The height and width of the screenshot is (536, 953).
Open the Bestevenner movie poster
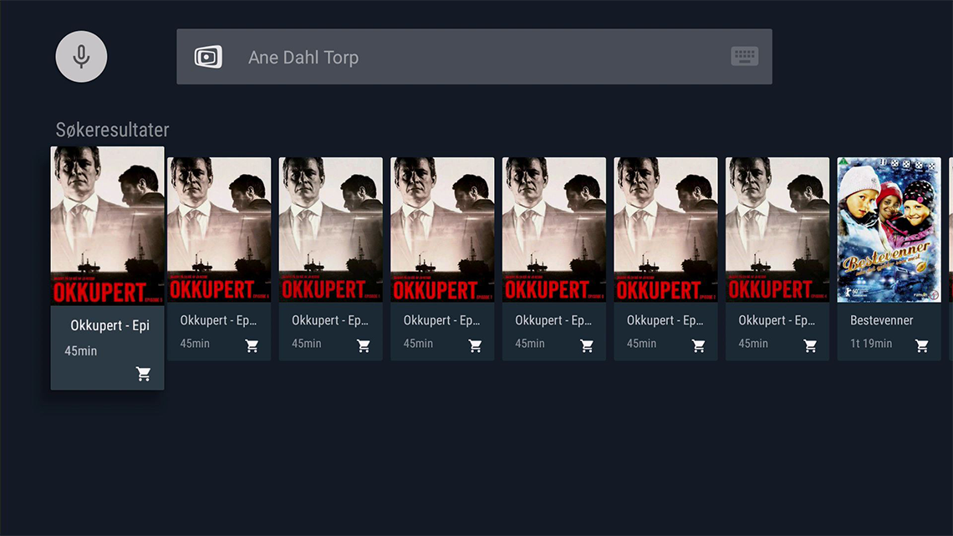tap(889, 229)
